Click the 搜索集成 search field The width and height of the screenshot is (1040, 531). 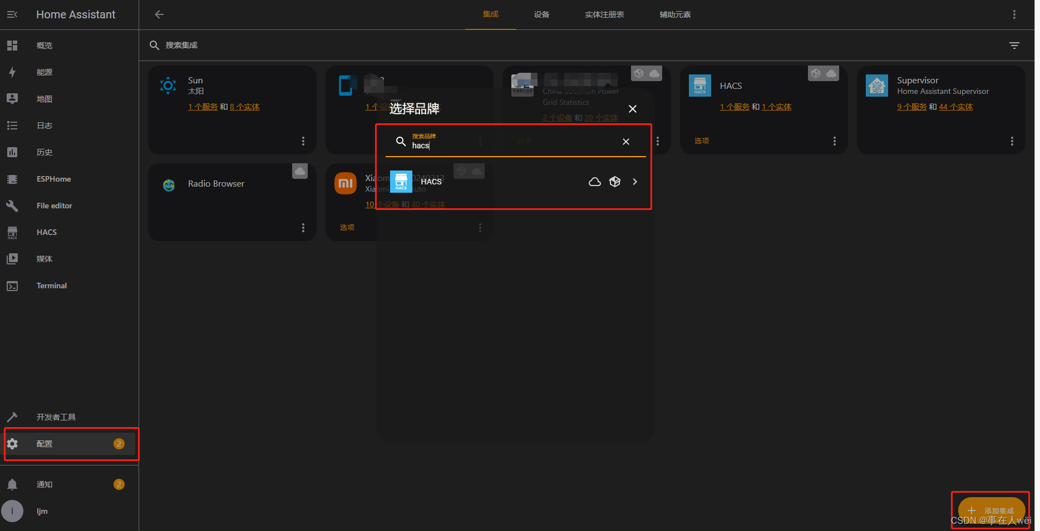[x=573, y=45]
